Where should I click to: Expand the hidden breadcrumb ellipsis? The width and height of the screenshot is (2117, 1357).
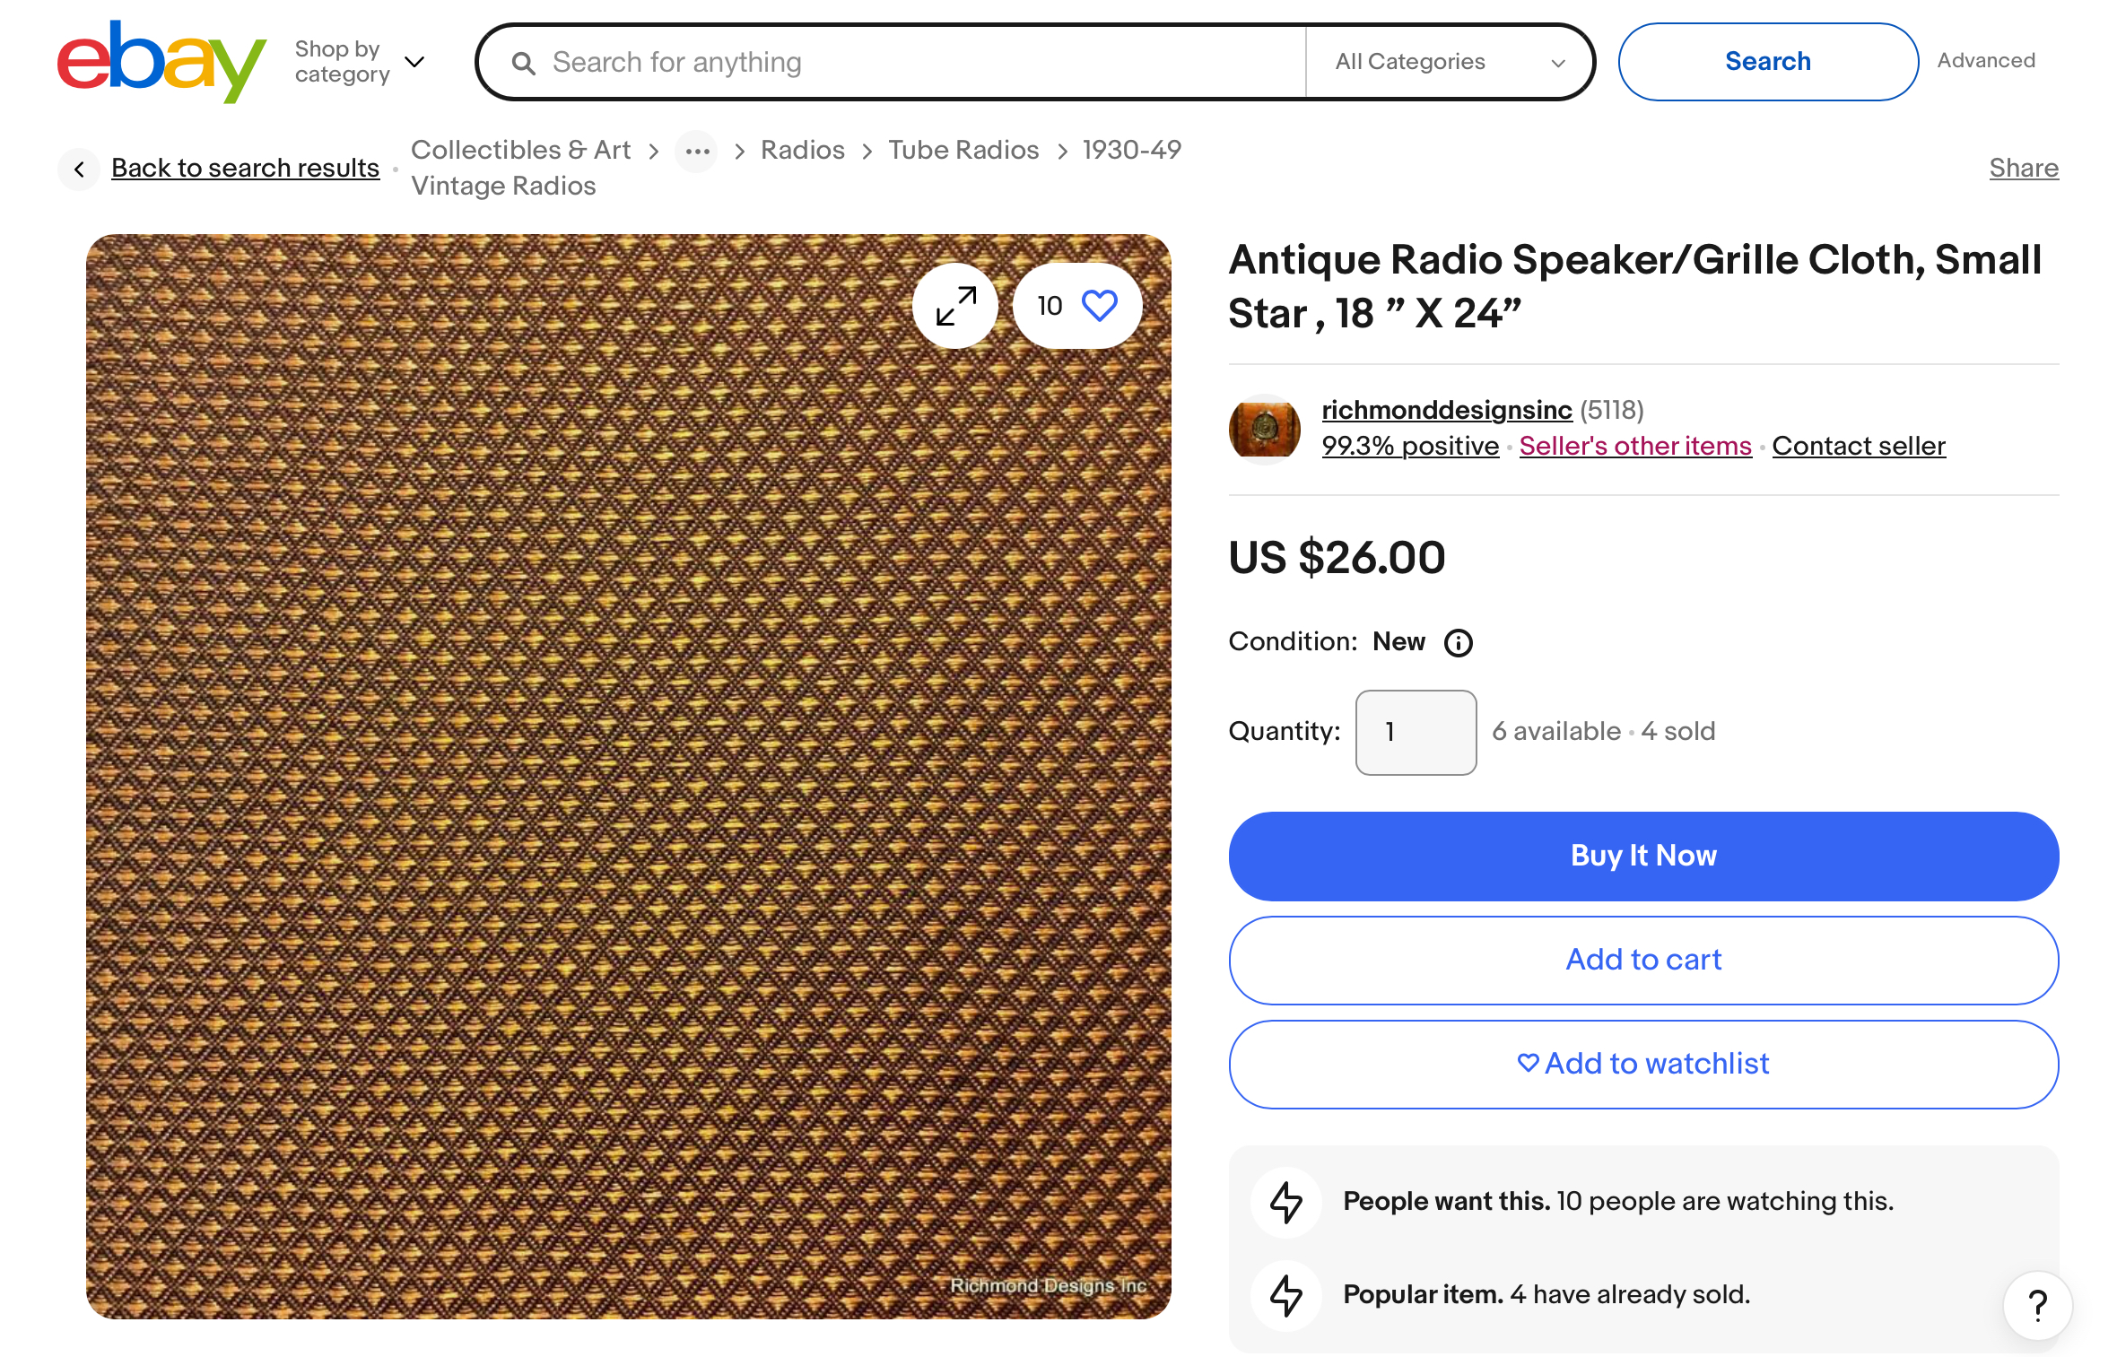pyautogui.click(x=697, y=151)
